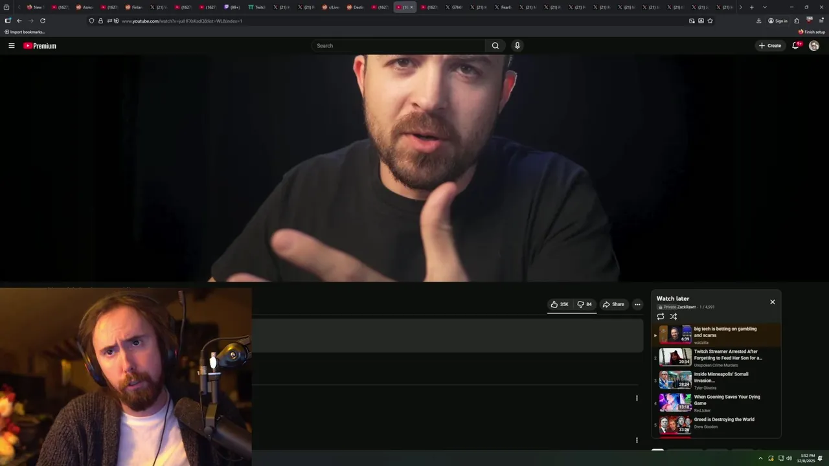Image resolution: width=829 pixels, height=466 pixels.
Task: Click Import bookmarks link
Action: point(25,32)
